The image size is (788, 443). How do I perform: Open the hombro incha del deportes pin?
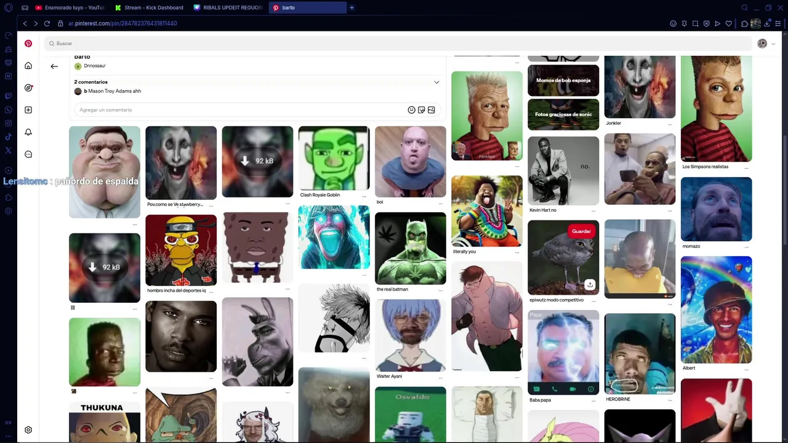point(181,250)
